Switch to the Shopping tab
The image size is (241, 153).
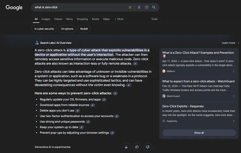click(82, 19)
